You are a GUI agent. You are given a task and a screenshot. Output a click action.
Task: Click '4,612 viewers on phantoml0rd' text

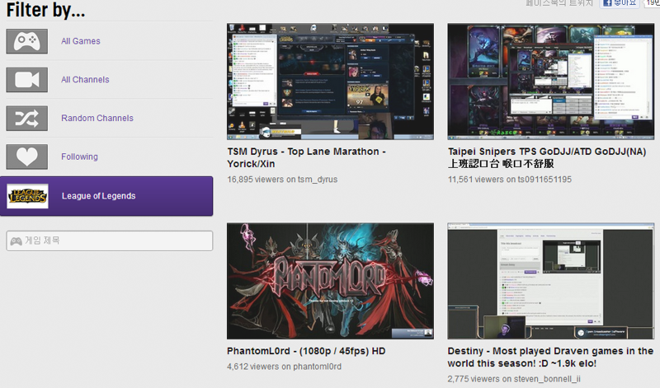click(x=284, y=367)
